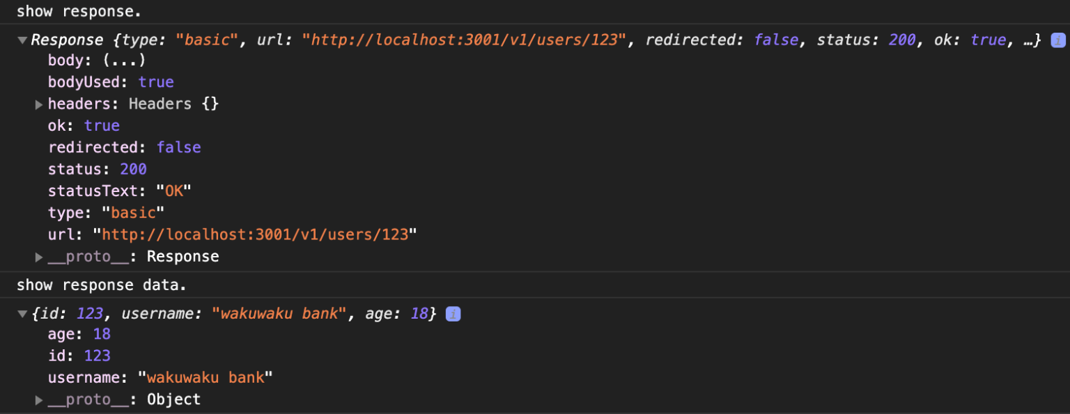1070x414 pixels.
Task: Click info icon beside user data object
Action: coord(453,315)
